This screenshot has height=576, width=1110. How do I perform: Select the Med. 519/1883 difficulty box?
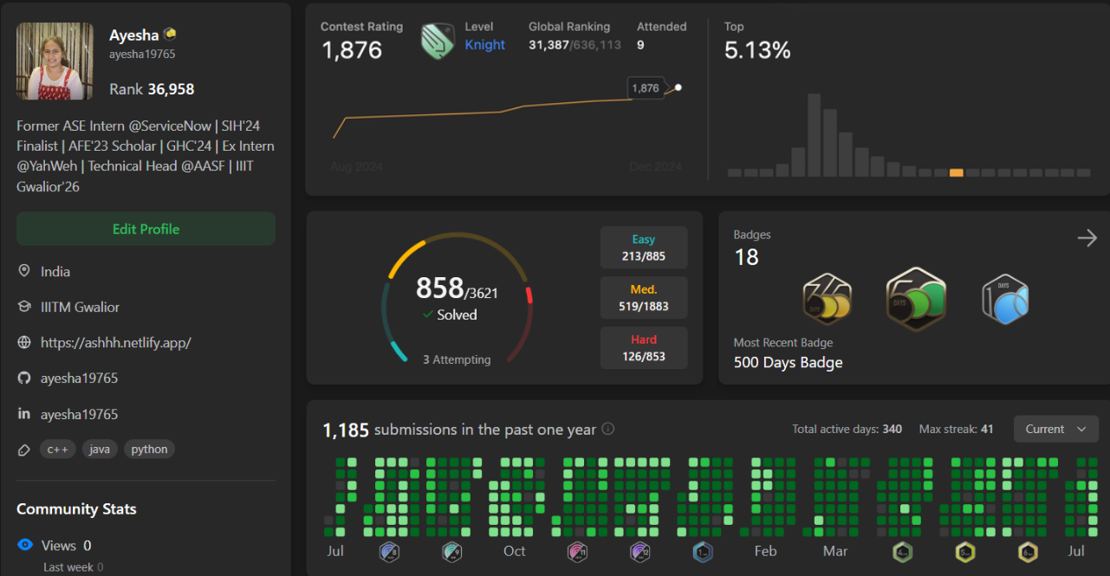tap(643, 298)
